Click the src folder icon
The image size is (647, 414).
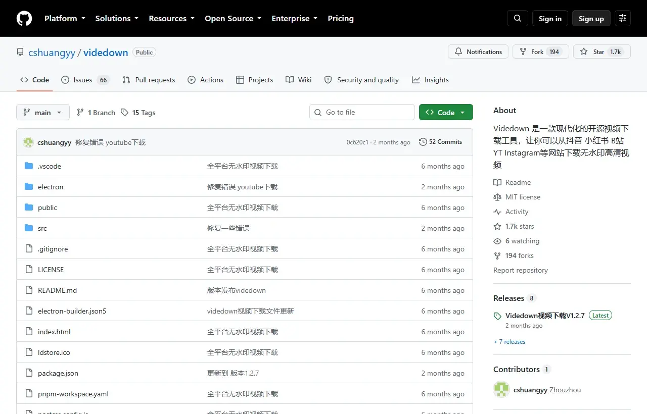29,228
